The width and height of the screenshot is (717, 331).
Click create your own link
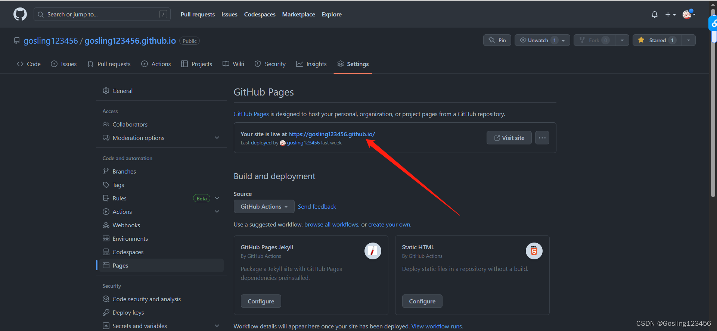[389, 224]
